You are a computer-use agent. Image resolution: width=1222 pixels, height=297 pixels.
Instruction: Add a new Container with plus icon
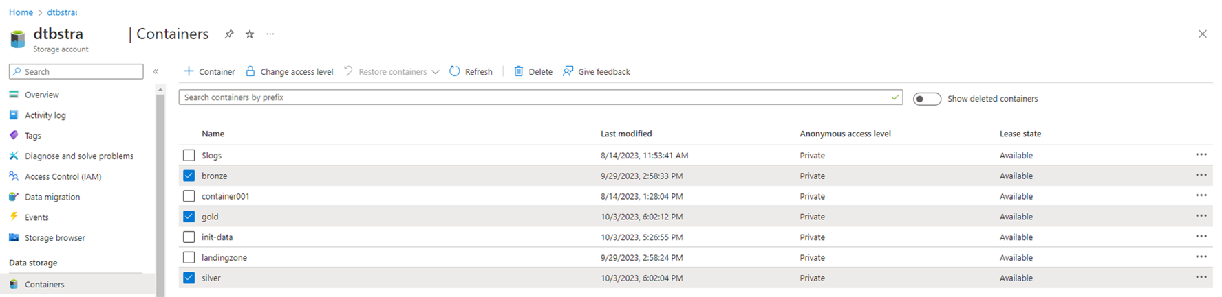[x=189, y=71]
